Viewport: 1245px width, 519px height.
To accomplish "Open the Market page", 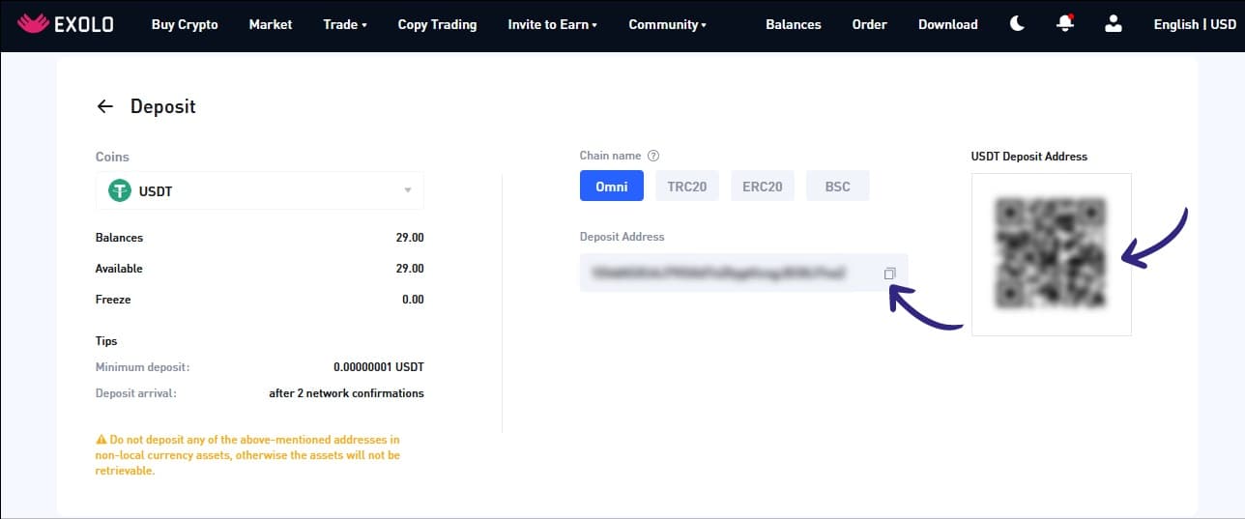I will coord(271,24).
